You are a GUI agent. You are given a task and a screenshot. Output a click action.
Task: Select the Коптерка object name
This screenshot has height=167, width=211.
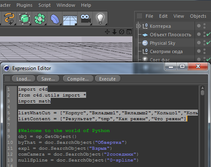pyautogui.click(x=160, y=26)
